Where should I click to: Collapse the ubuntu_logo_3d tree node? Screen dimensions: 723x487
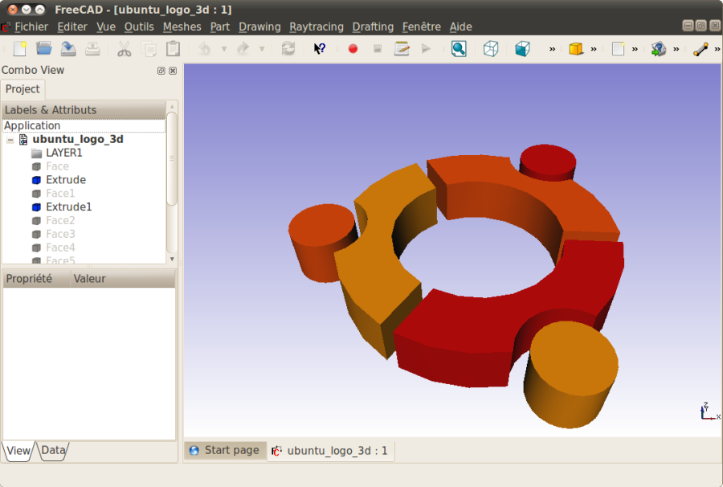pos(10,139)
